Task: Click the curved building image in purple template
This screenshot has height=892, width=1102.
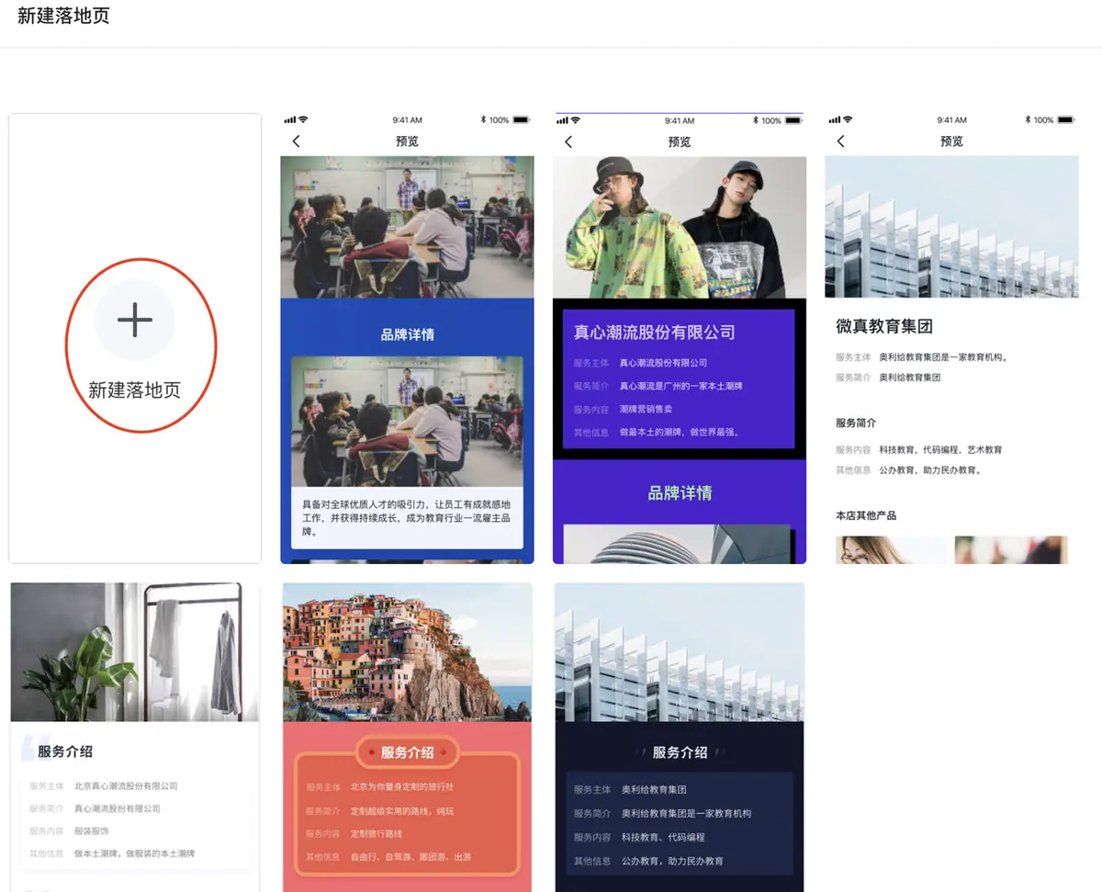Action: [677, 544]
